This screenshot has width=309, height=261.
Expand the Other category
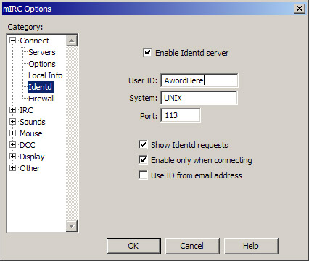click(12, 168)
